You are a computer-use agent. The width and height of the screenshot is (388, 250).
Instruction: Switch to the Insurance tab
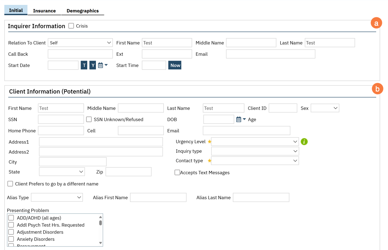coord(44,11)
